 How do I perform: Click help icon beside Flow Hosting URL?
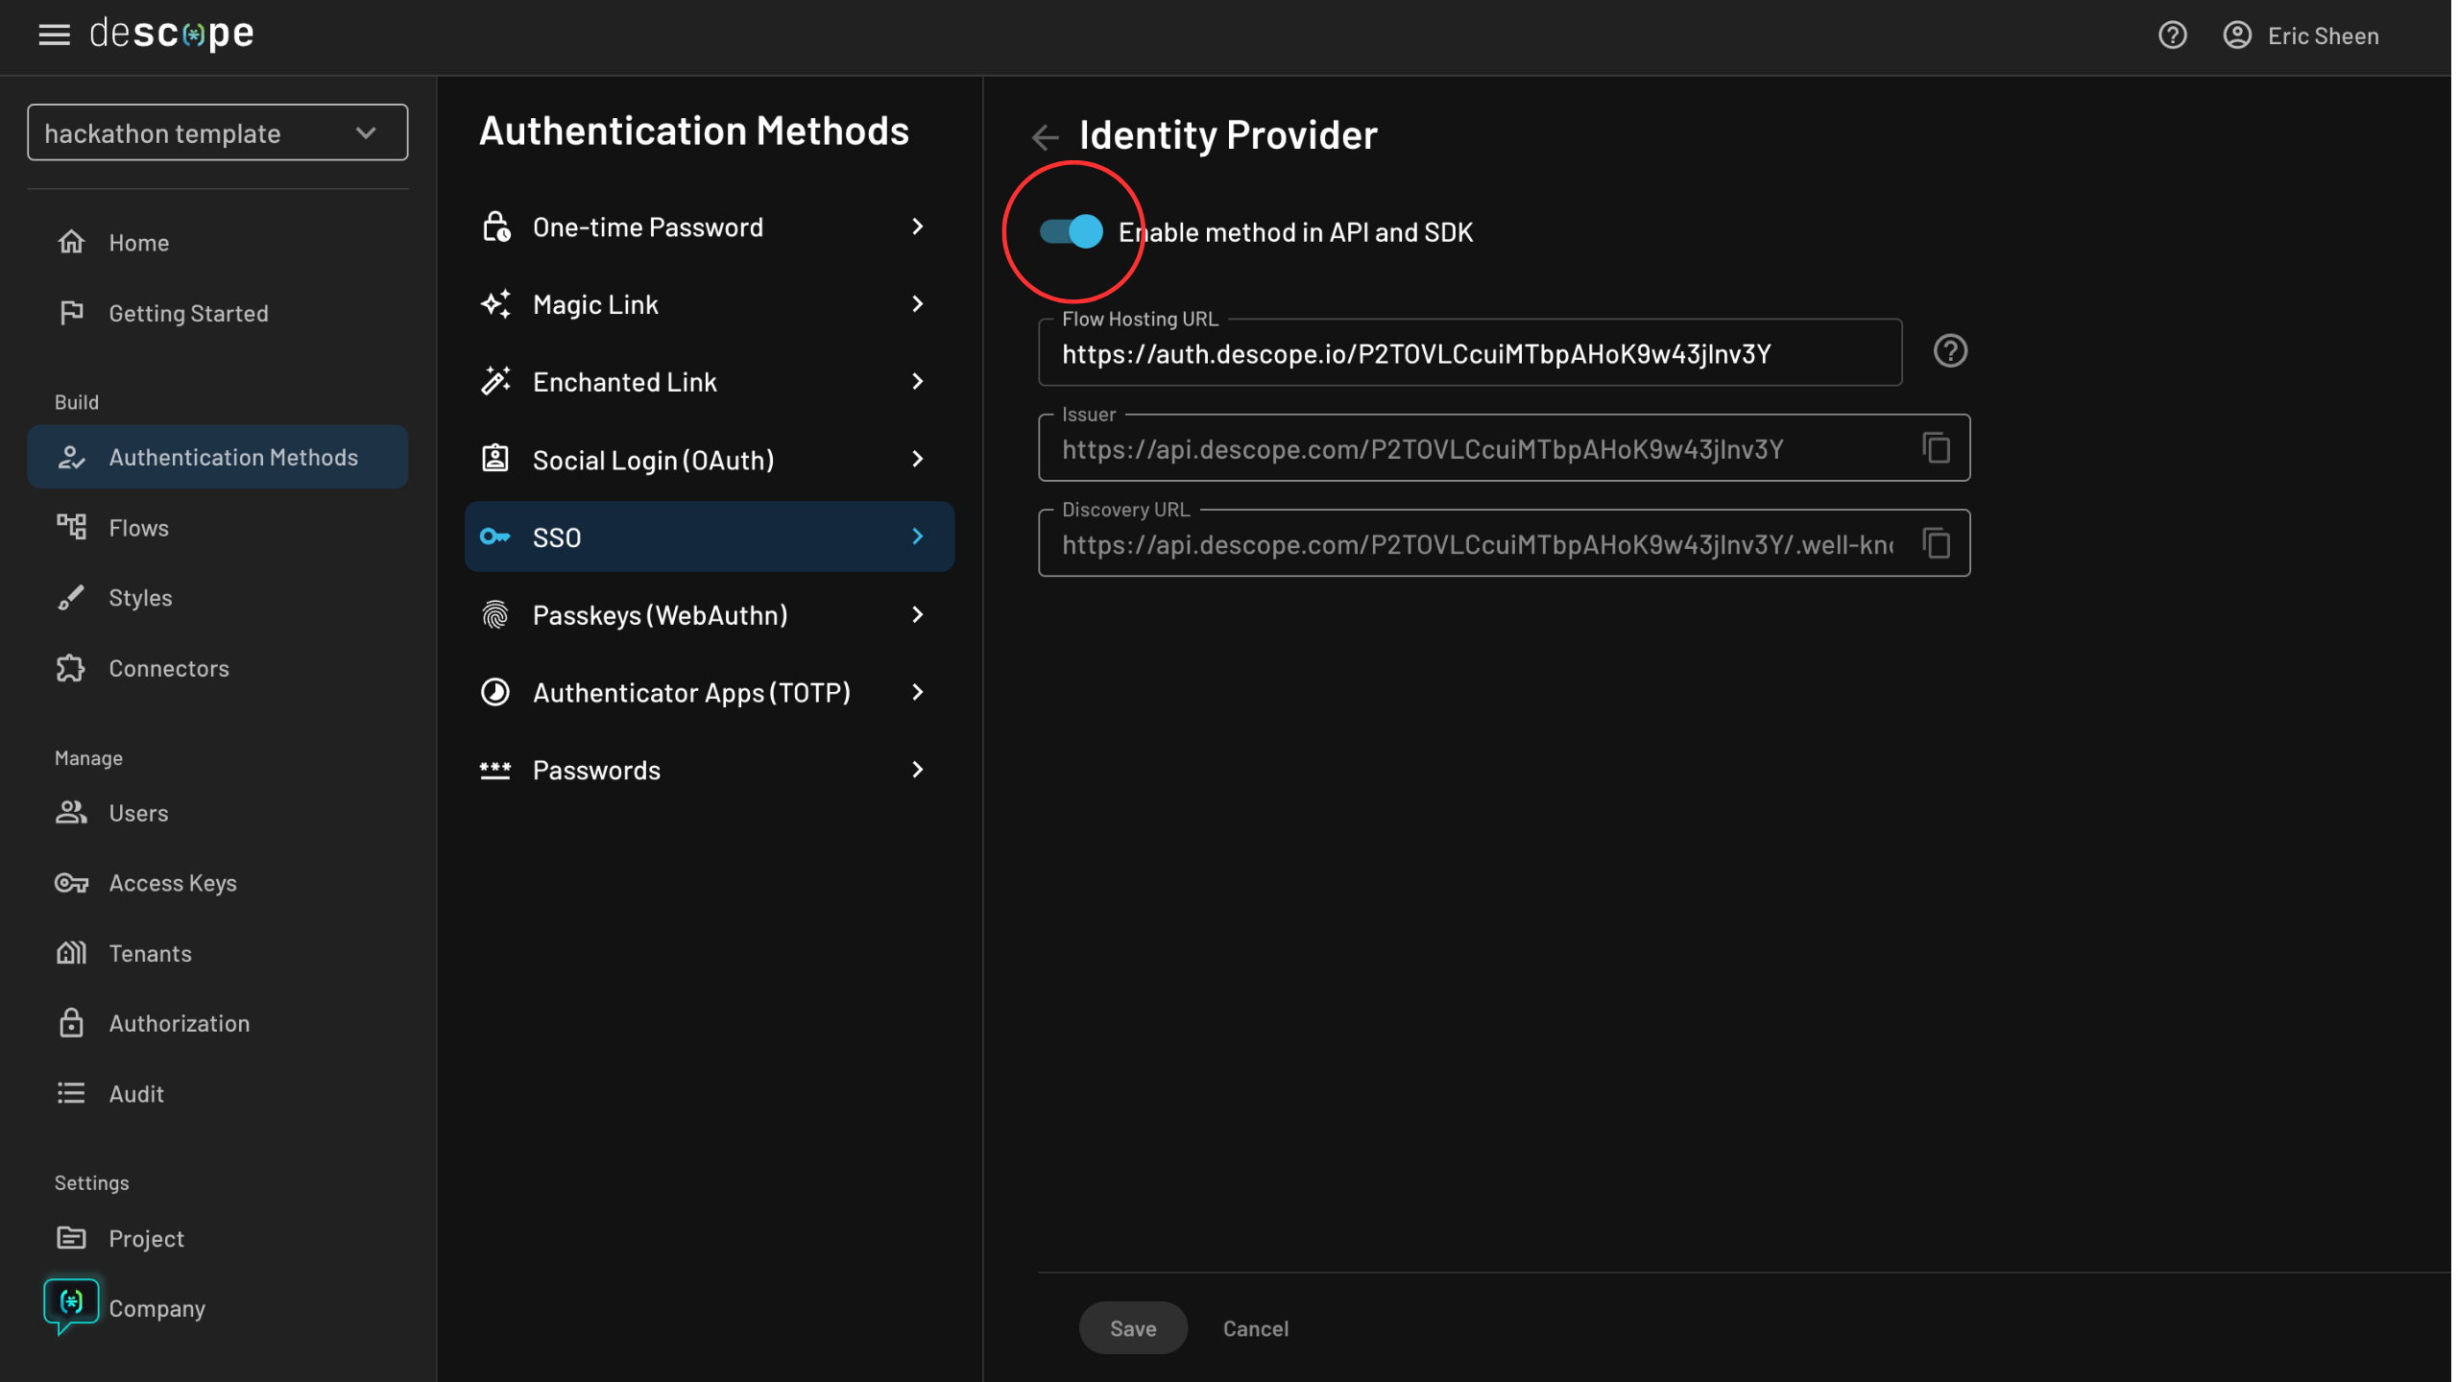[1949, 351]
